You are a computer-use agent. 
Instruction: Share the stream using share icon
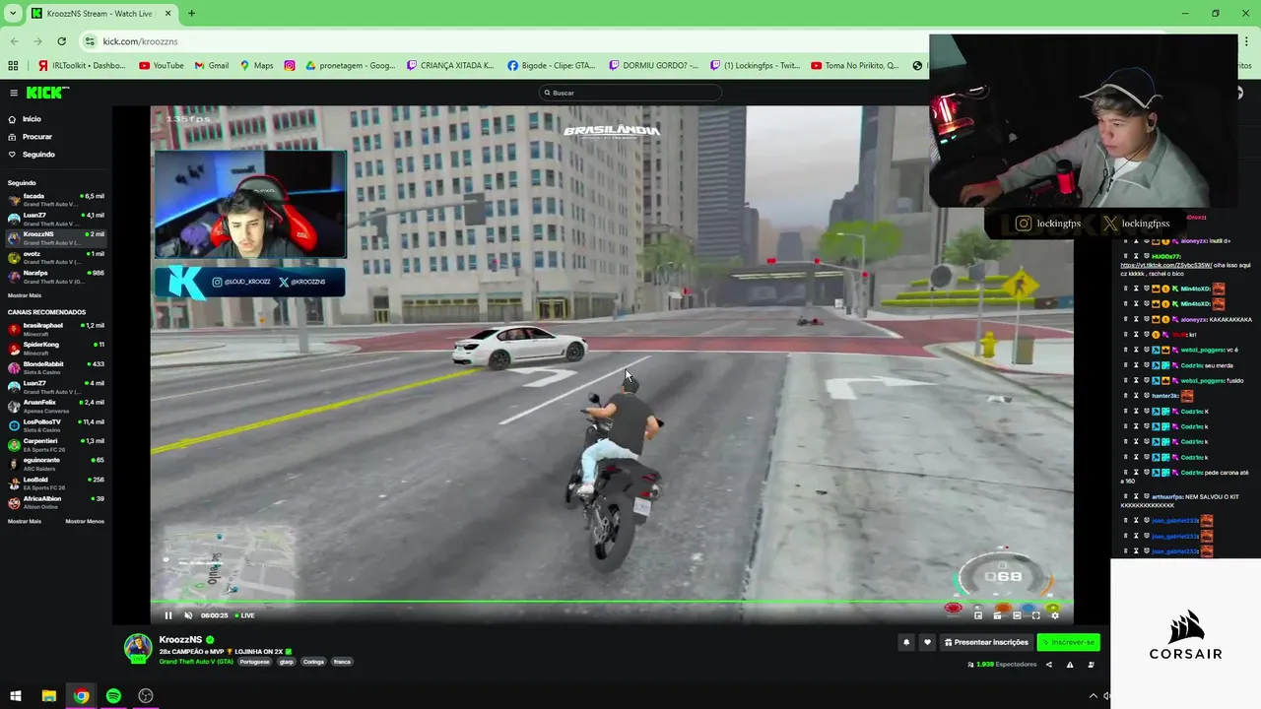[1048, 665]
